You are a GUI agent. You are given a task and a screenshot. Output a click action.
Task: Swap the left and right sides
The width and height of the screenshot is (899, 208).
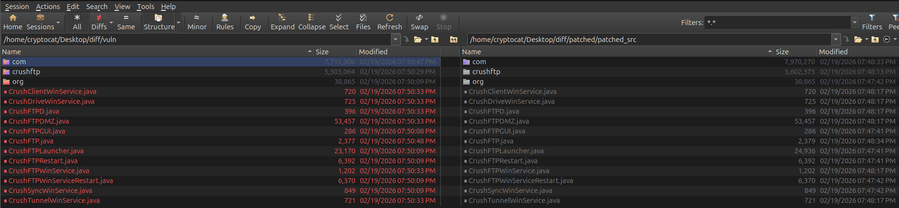[419, 22]
